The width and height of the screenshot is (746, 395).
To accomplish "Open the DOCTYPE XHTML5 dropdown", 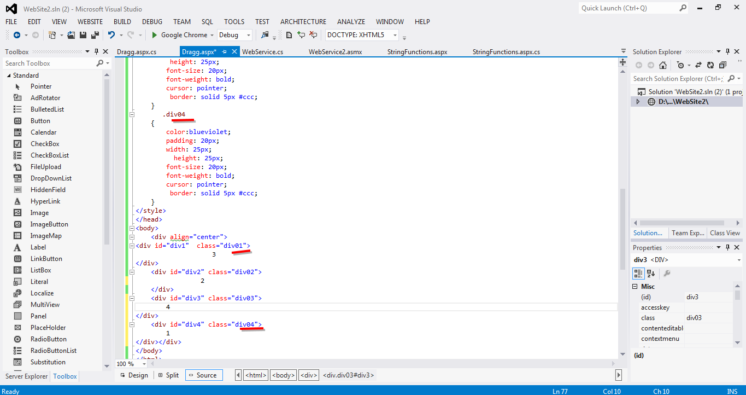I will tap(395, 34).
